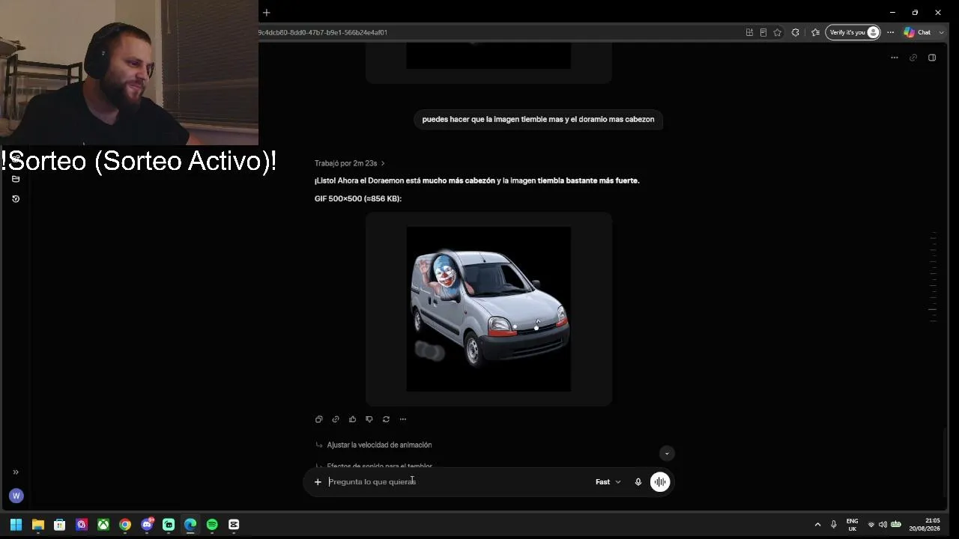Expand the Fast model selector

pos(608,482)
